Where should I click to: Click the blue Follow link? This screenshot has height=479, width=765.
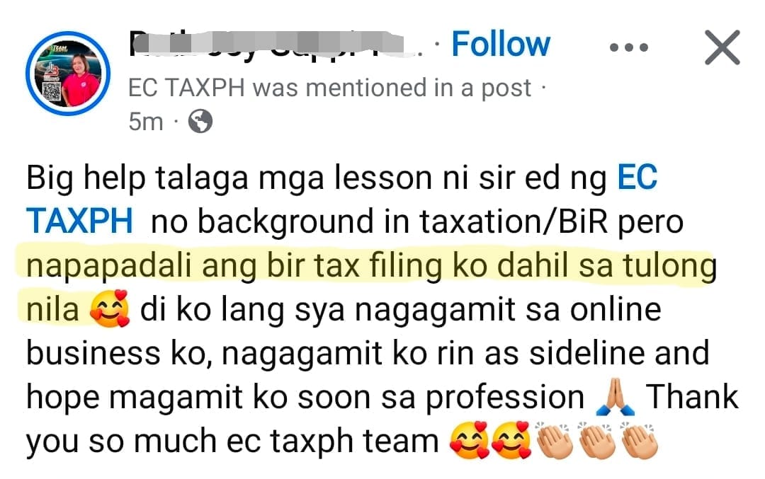click(501, 45)
